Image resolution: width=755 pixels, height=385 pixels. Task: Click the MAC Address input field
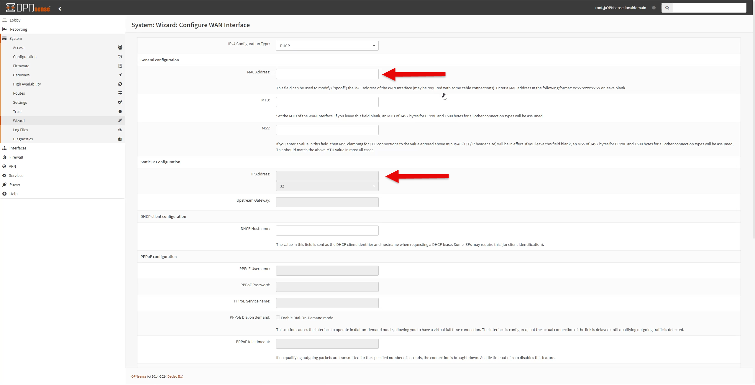click(327, 74)
